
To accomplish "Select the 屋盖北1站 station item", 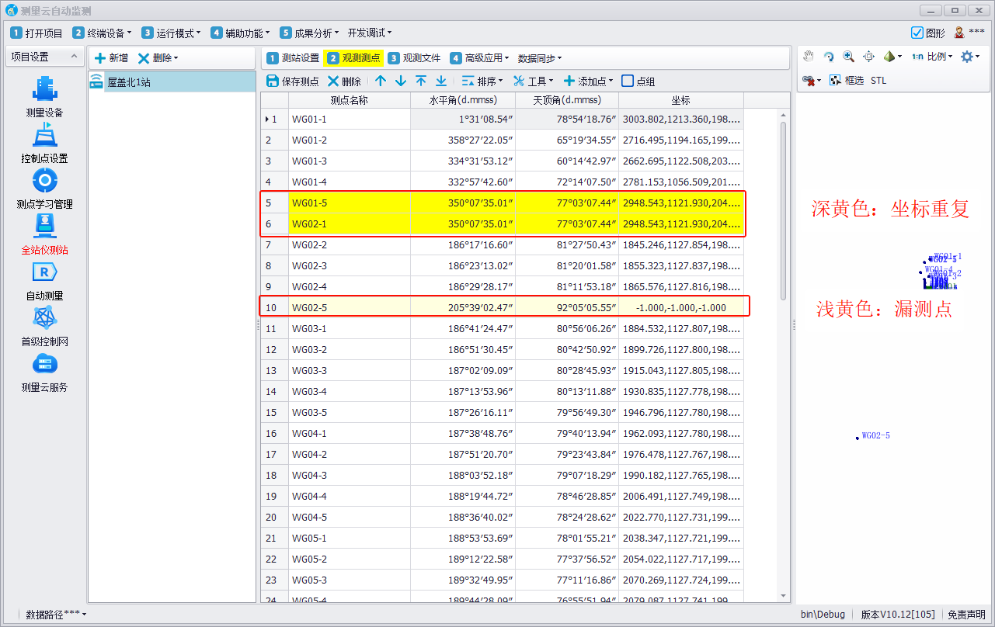I will pyautogui.click(x=129, y=81).
